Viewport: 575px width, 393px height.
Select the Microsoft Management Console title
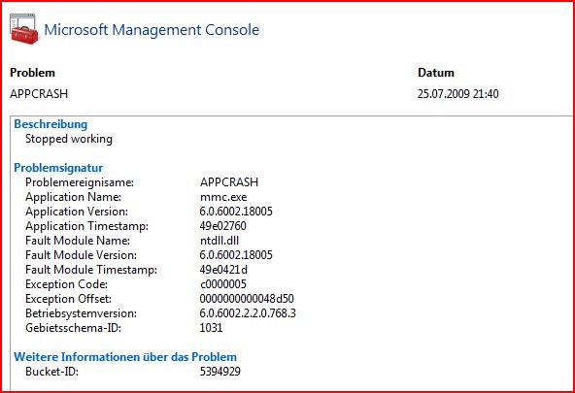[x=152, y=30]
